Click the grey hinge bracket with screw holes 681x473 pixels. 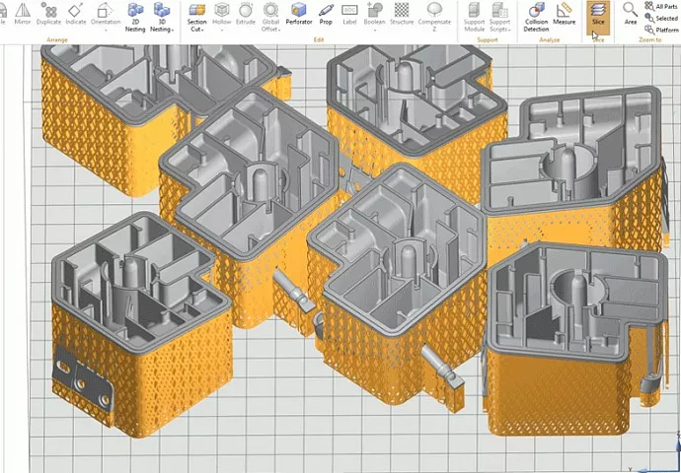coord(82,379)
